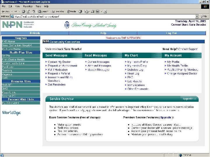Click the Upgrade >> link in Service Overview

(x=190, y=99)
